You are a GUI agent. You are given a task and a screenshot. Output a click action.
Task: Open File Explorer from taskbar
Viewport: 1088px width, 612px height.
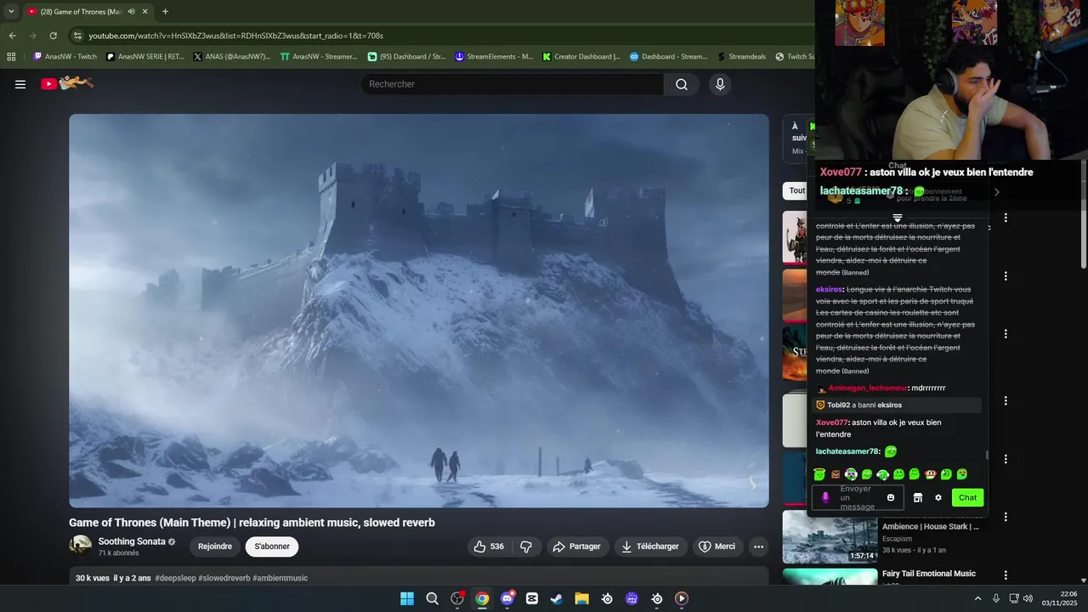coord(581,598)
